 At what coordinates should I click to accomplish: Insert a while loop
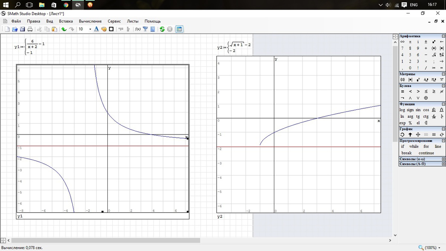tap(414, 146)
